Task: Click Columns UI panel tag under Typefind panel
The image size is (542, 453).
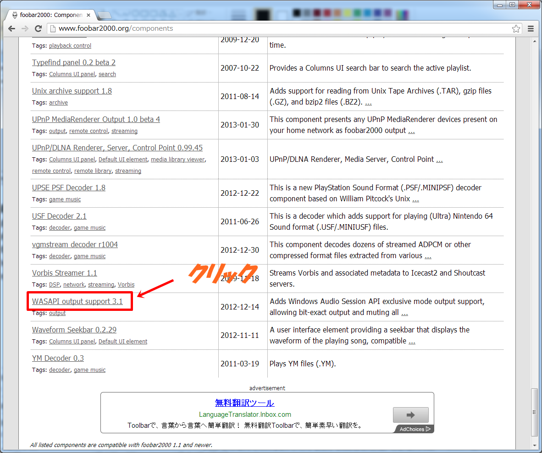Action: pyautogui.click(x=72, y=74)
